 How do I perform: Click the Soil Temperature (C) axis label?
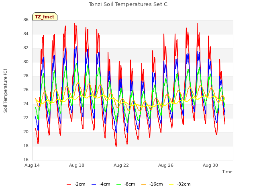click(x=5, y=91)
